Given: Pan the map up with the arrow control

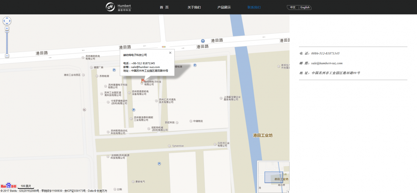Looking at the screenshot, I should pos(7,18).
